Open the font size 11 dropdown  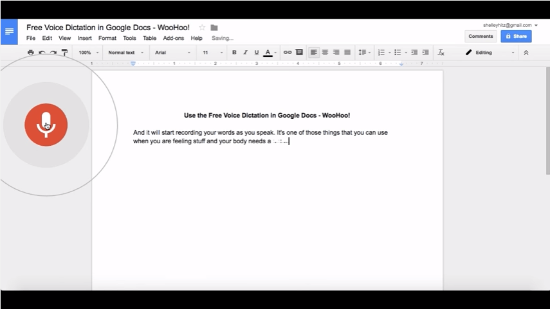coord(212,53)
